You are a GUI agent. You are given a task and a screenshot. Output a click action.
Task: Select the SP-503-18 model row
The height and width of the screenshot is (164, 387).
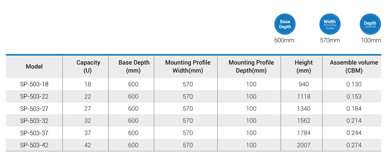pos(193,84)
